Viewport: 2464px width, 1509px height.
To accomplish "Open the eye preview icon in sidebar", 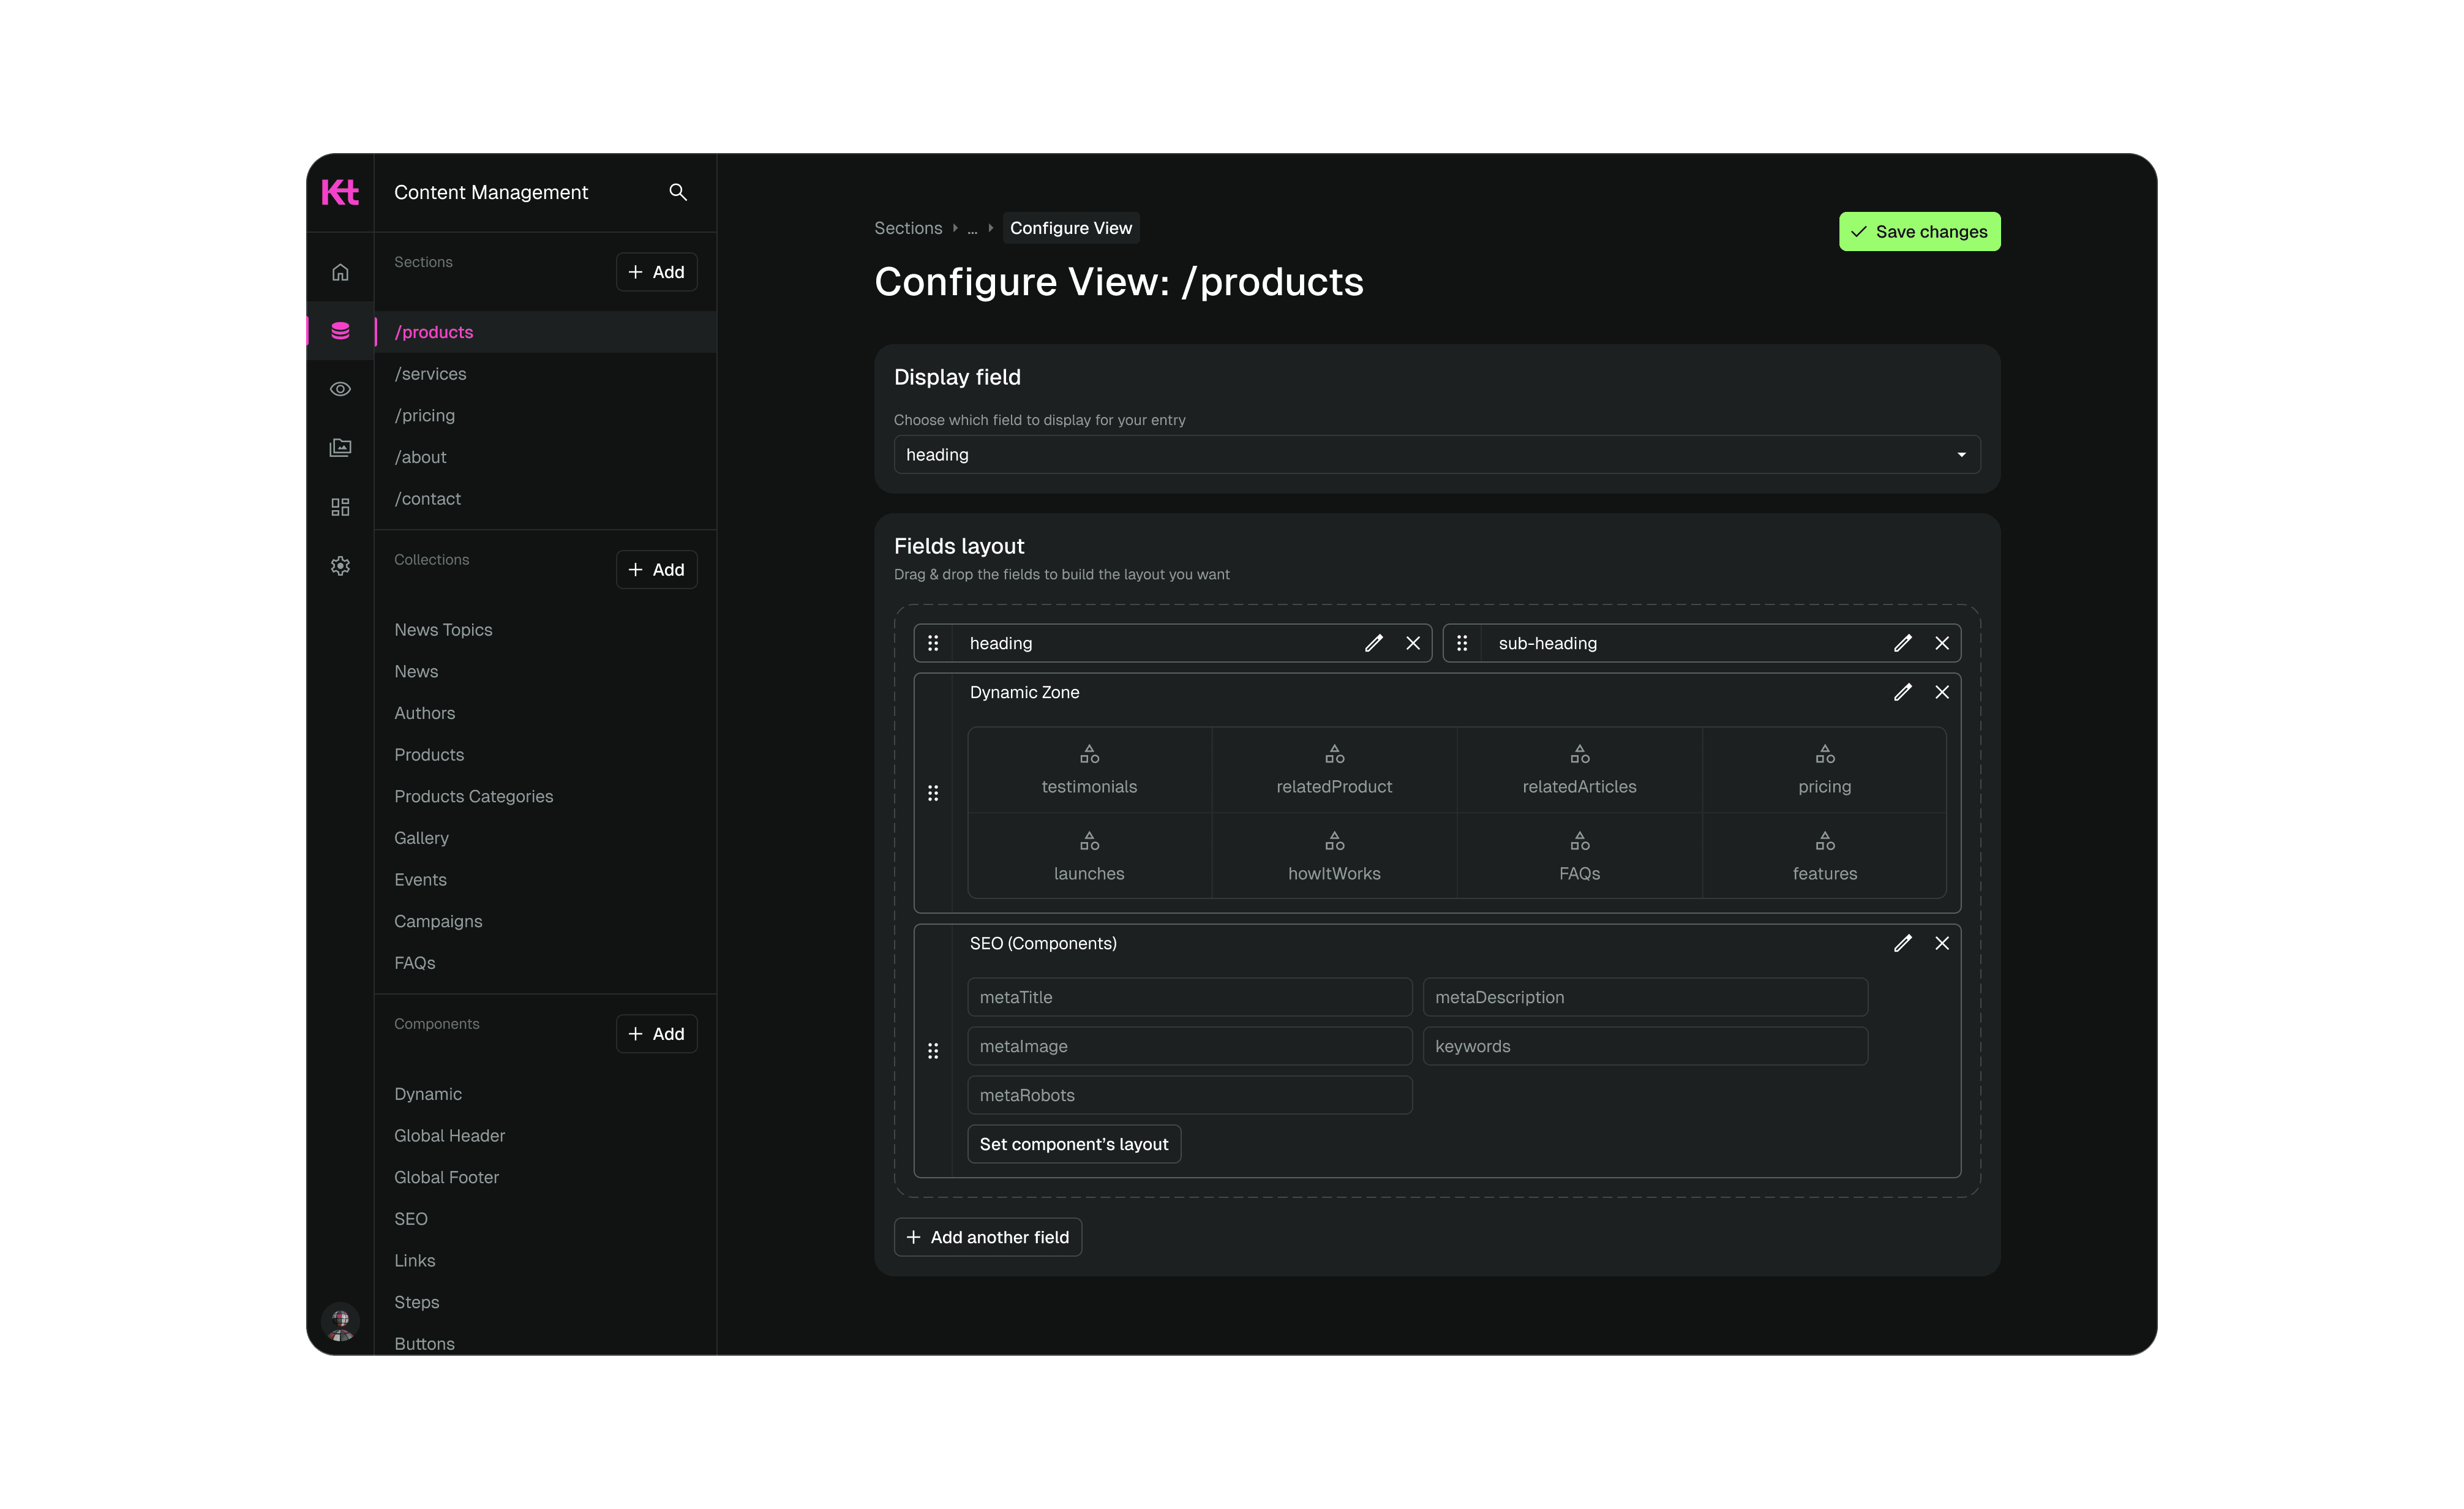I will pos(340,389).
